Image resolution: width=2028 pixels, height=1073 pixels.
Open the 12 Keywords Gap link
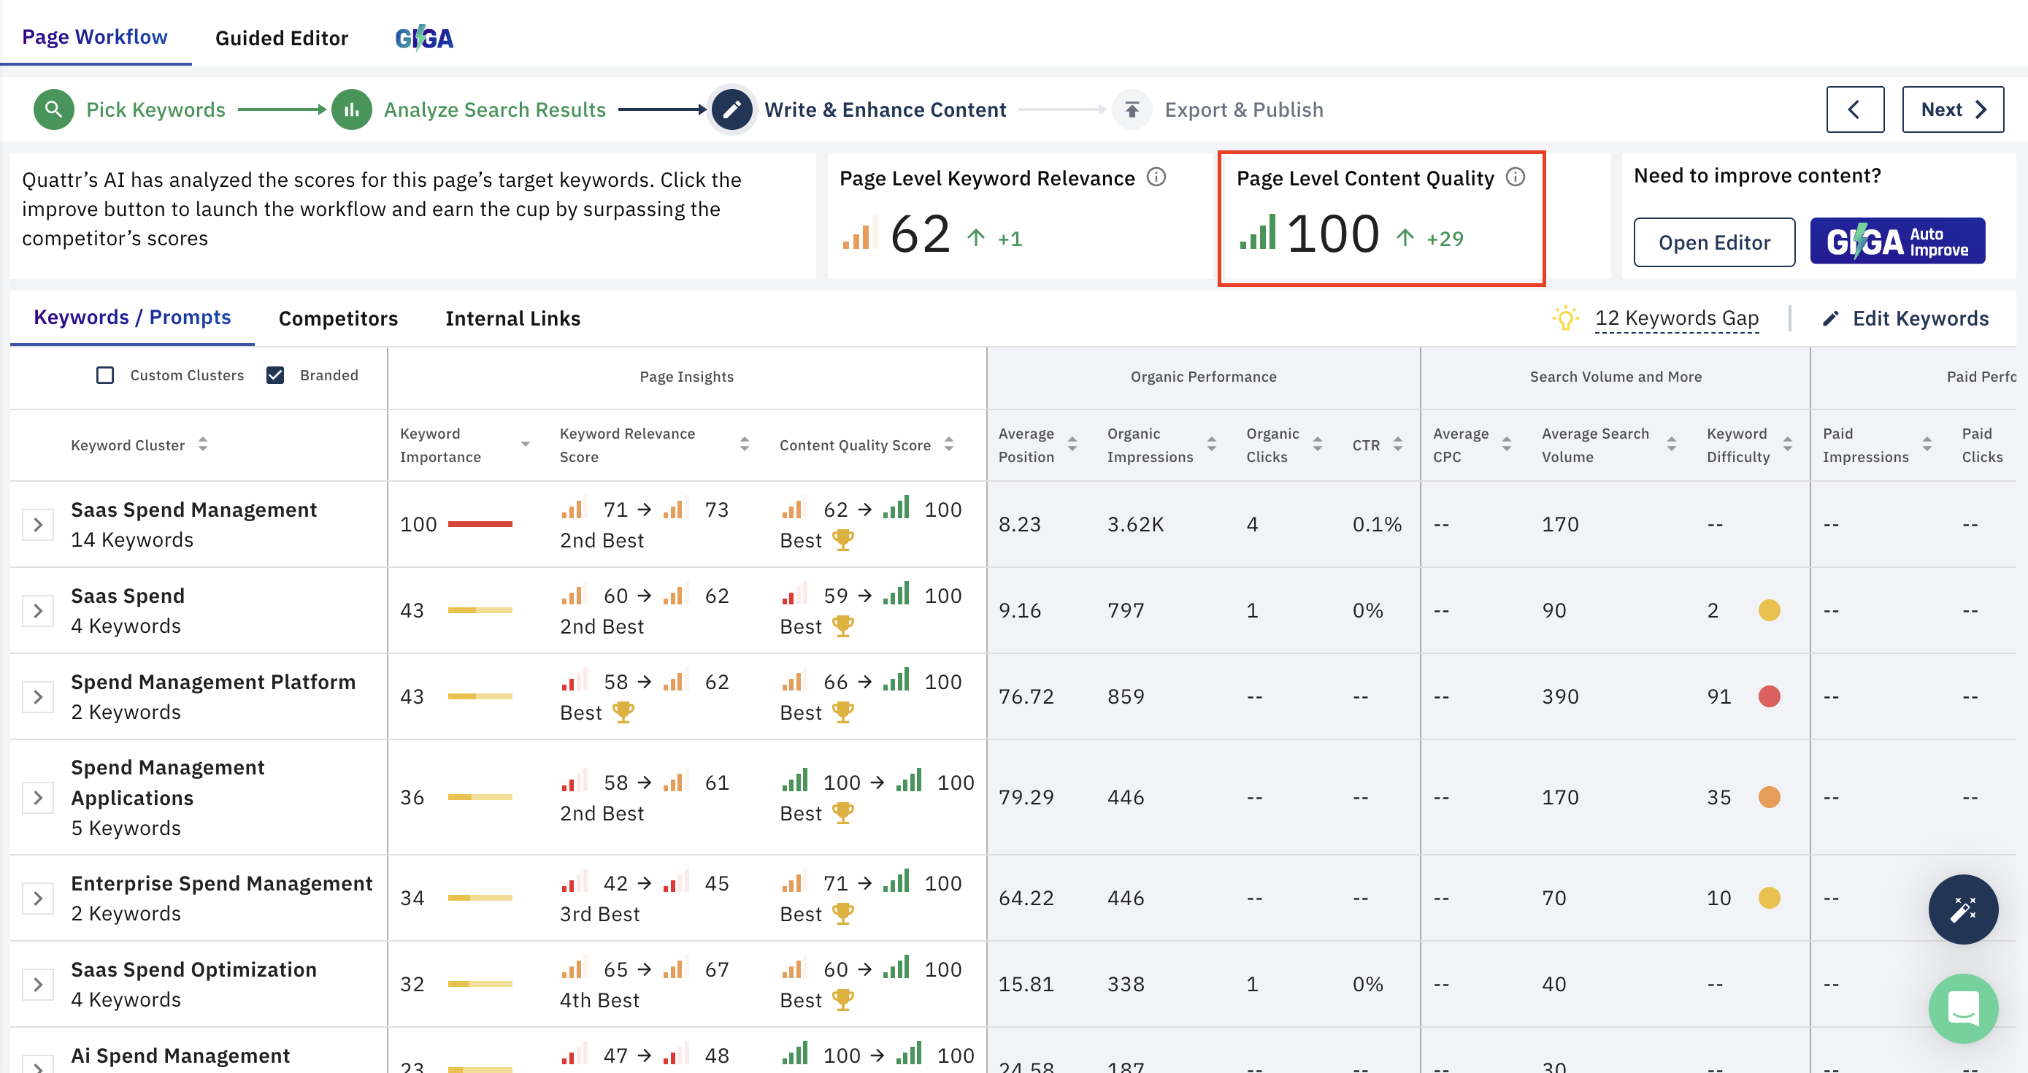click(1677, 318)
